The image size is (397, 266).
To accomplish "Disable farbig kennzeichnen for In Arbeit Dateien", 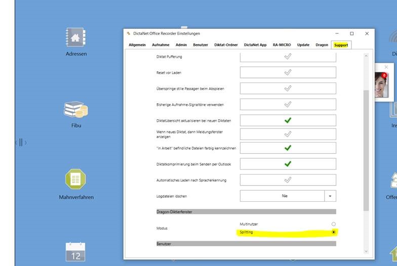I will click(288, 148).
